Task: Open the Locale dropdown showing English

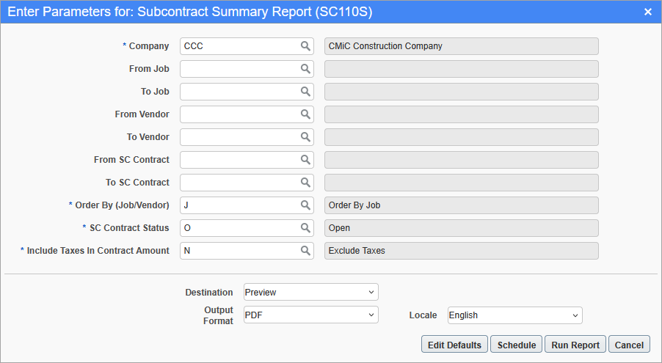Action: (x=514, y=315)
